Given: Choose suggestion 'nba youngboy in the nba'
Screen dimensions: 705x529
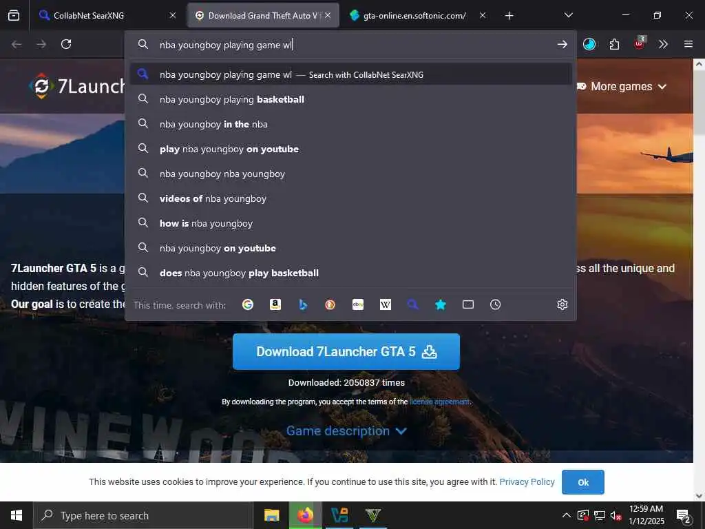Looking at the screenshot, I should [x=350, y=124].
